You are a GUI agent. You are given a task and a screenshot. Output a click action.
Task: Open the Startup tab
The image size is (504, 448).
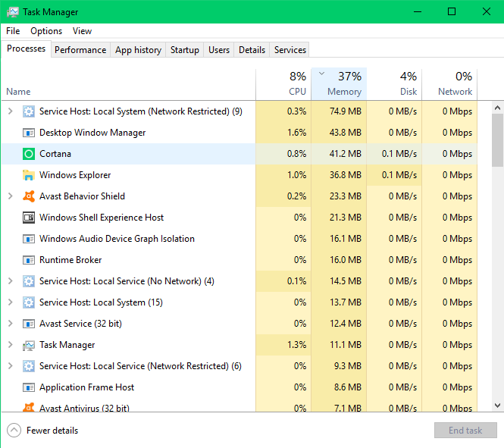184,50
